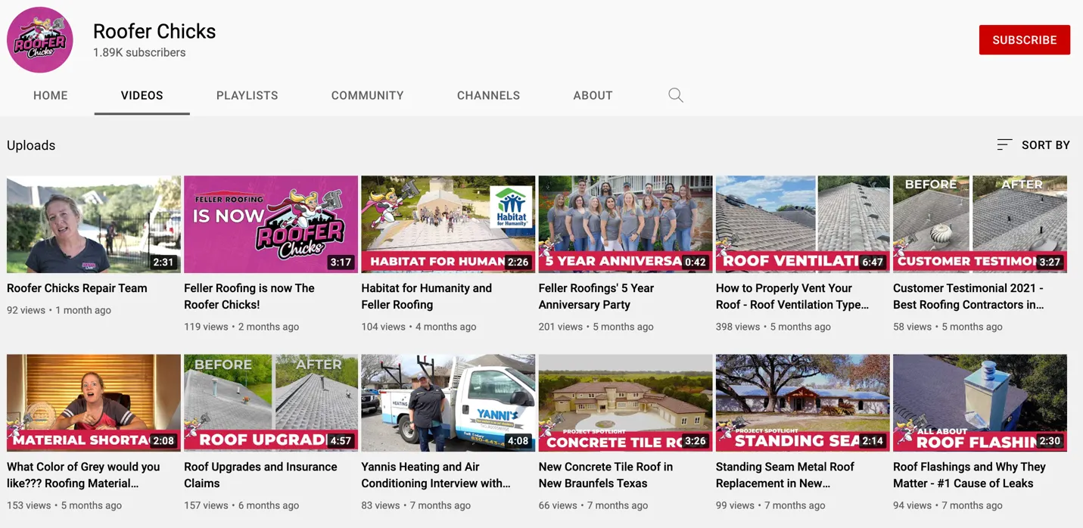This screenshot has width=1083, height=528.
Task: Switch to the HOME tab
Action: pyautogui.click(x=51, y=95)
